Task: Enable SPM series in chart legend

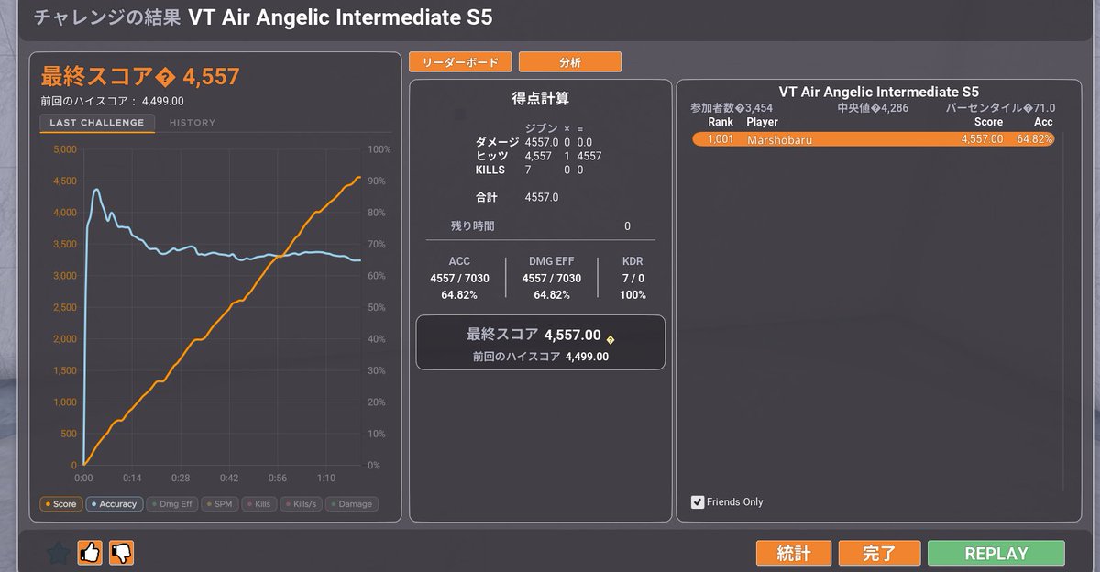Action: click(219, 504)
